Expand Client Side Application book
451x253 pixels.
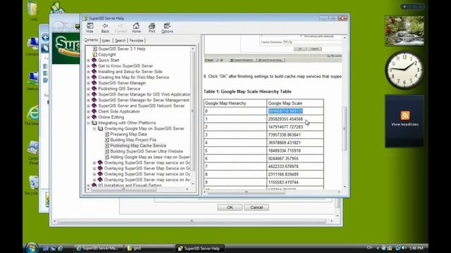pos(89,112)
